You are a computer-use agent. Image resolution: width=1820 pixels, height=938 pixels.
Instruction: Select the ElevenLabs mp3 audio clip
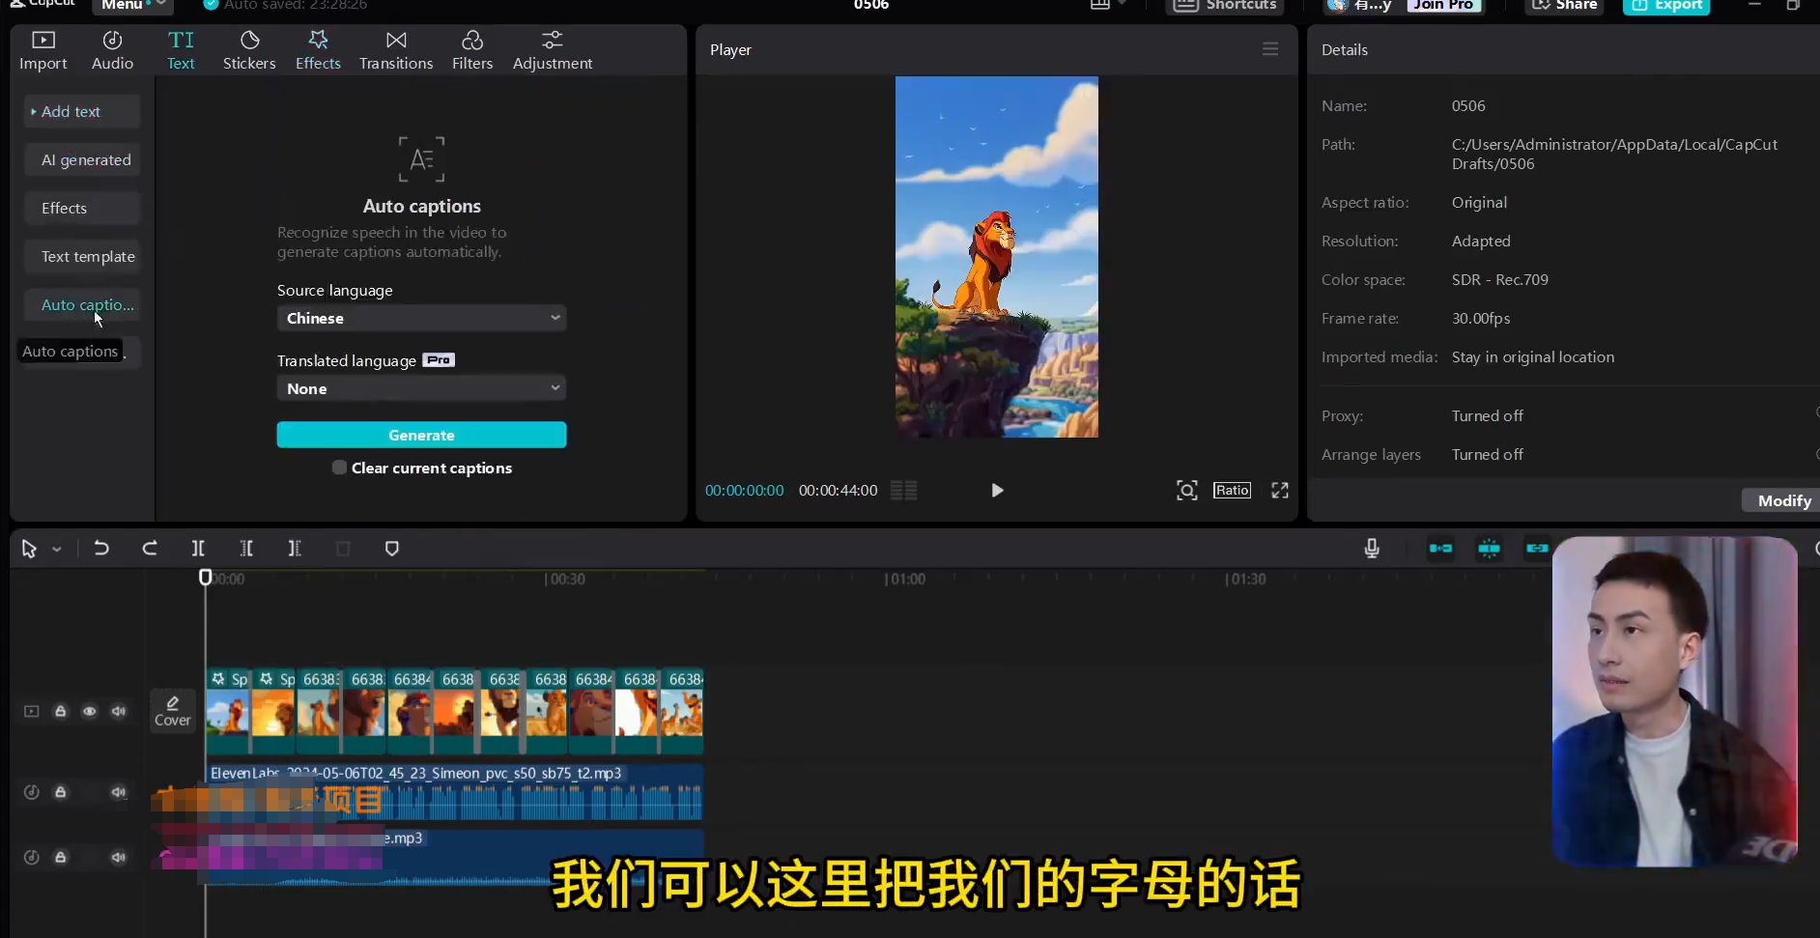point(454,792)
